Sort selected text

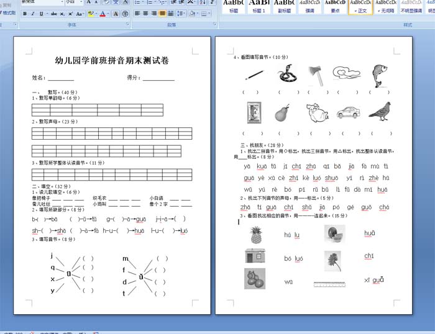click(202, 2)
